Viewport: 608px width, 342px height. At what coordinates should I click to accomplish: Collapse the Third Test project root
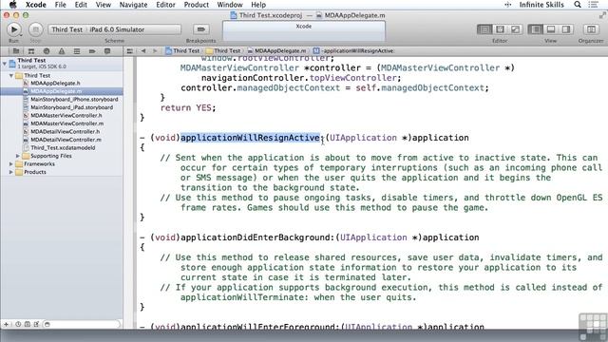click(x=4, y=64)
